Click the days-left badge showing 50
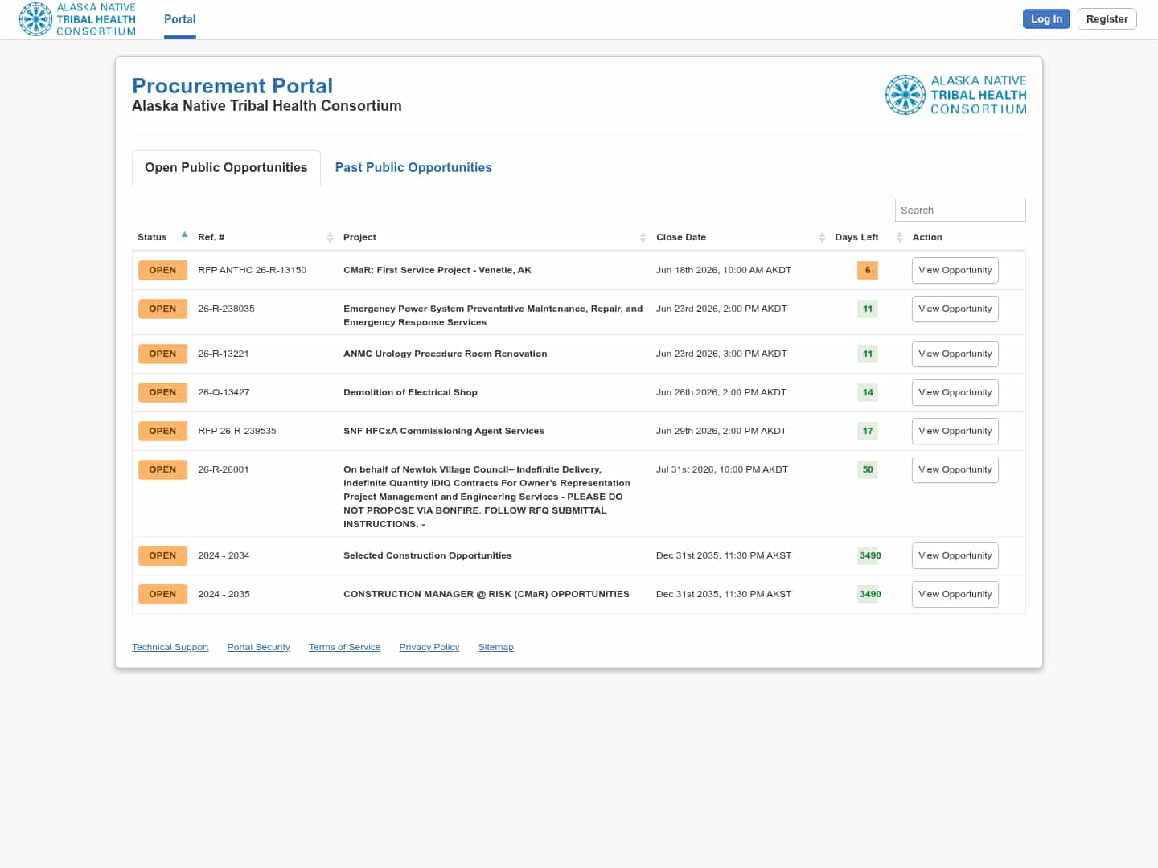Screen dimensions: 1158x868 click(x=868, y=469)
